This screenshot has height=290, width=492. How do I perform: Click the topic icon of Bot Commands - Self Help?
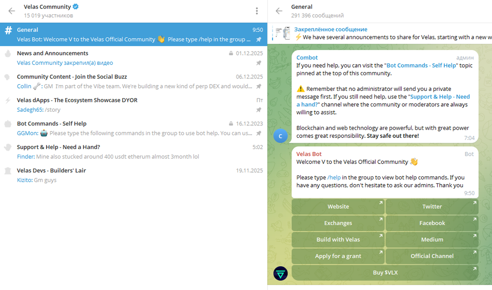point(8,124)
